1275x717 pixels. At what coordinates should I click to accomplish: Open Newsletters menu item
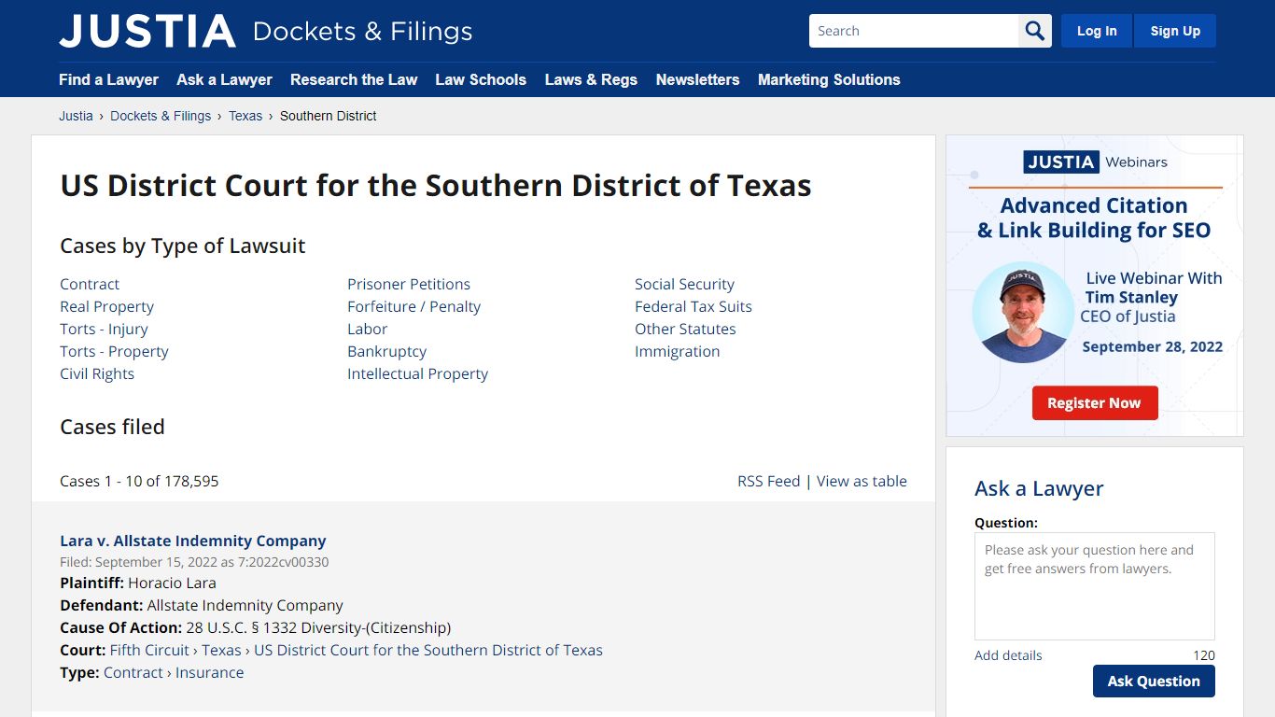tap(697, 79)
